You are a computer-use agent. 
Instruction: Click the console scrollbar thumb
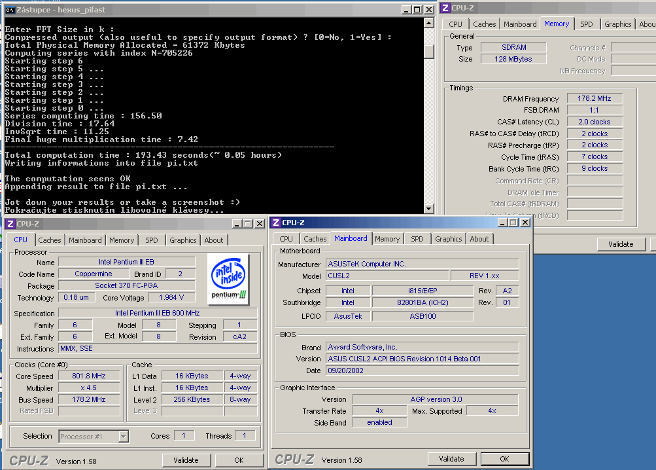point(429,51)
